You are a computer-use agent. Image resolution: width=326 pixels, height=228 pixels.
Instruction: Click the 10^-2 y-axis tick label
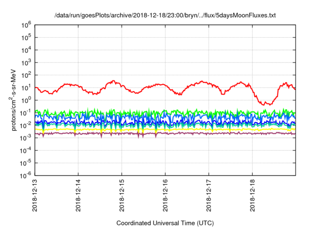[26, 126]
